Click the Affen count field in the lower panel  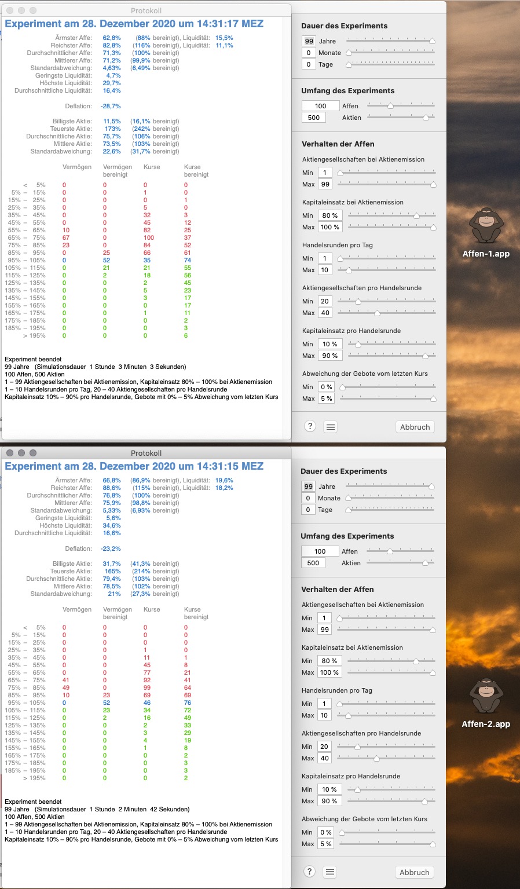coord(320,551)
